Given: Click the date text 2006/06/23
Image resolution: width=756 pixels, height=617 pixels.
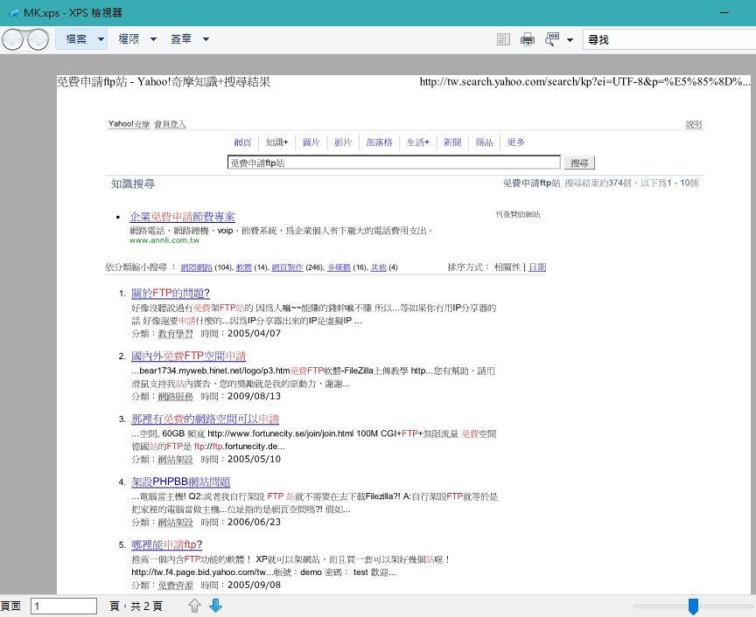Looking at the screenshot, I should 254,522.
